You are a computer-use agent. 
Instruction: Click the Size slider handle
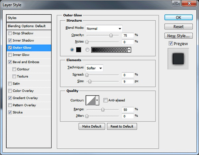click(90, 81)
